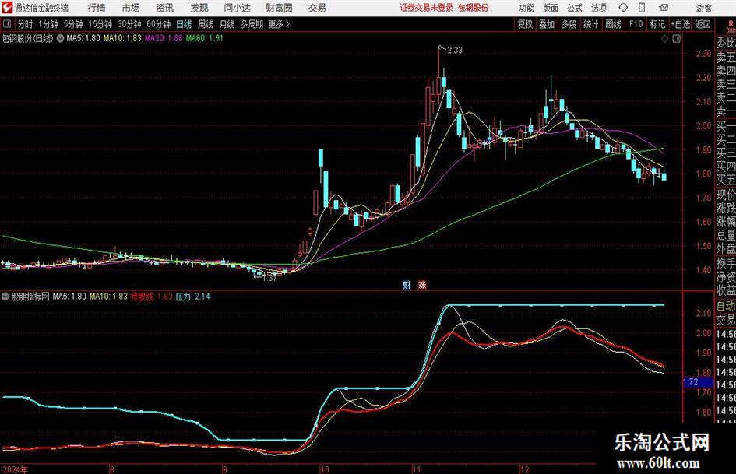The height and width of the screenshot is (474, 736).
Task: Click the 证券交易未登录 login link
Action: click(427, 8)
